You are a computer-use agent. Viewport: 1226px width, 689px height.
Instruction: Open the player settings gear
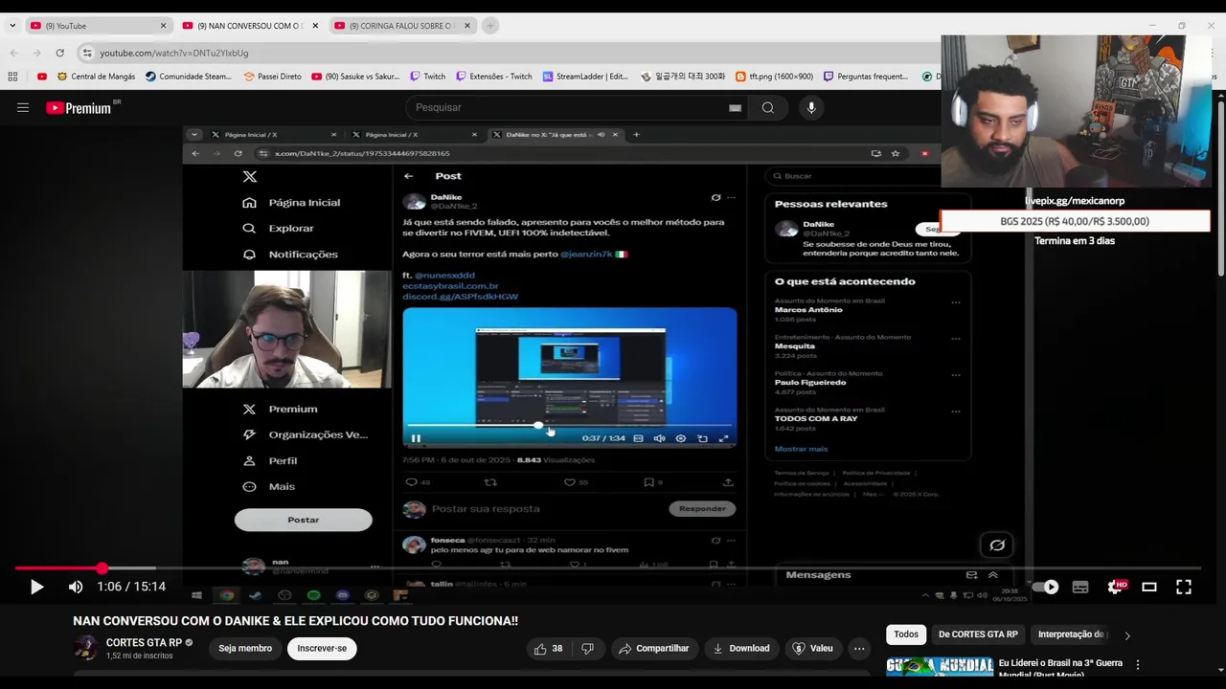pyautogui.click(x=1115, y=587)
